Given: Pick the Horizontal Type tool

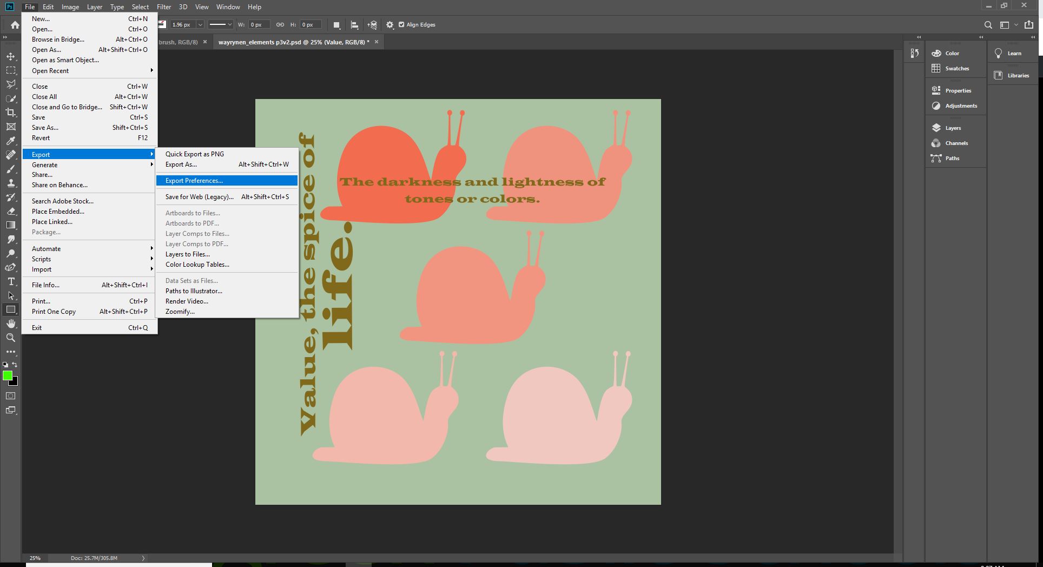Looking at the screenshot, I should pyautogui.click(x=11, y=281).
